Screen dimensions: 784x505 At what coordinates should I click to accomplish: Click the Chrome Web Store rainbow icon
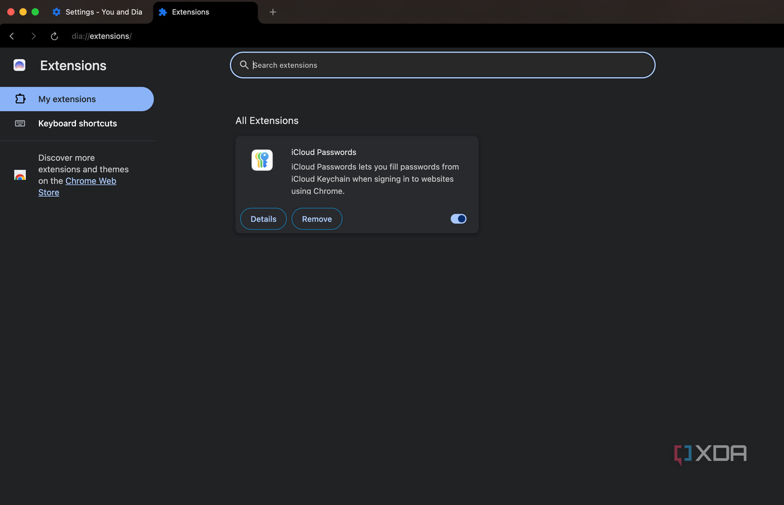20,175
